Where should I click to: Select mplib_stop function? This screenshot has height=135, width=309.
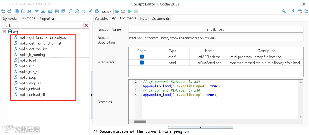pos(27,77)
